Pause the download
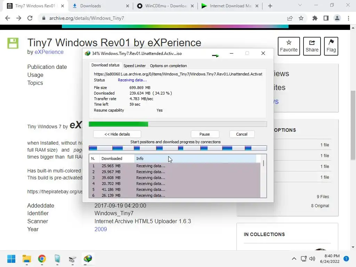 204,134
